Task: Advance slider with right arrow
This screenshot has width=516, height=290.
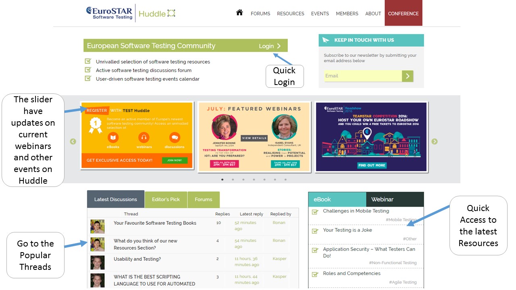Action: pyautogui.click(x=434, y=141)
